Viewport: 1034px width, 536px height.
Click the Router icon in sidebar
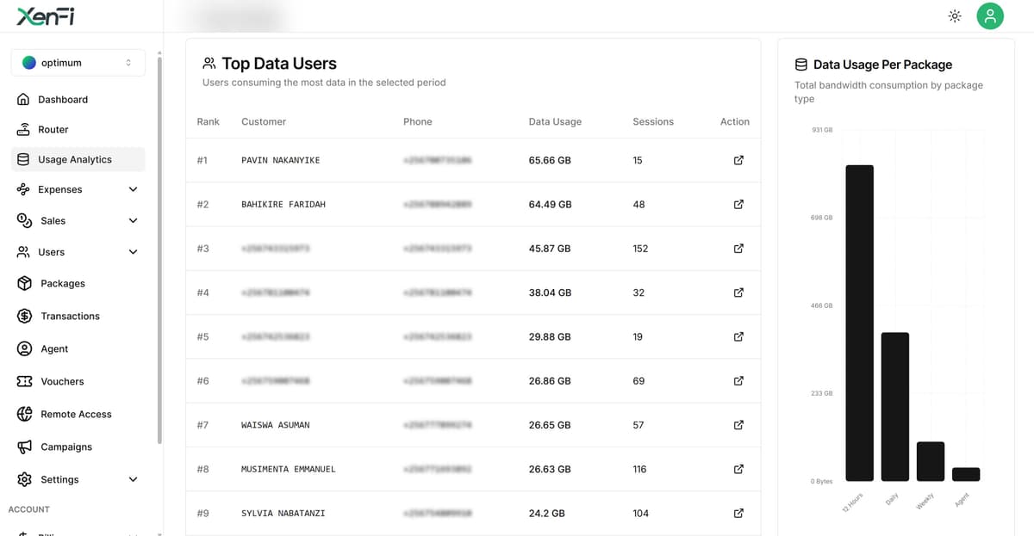tap(24, 130)
